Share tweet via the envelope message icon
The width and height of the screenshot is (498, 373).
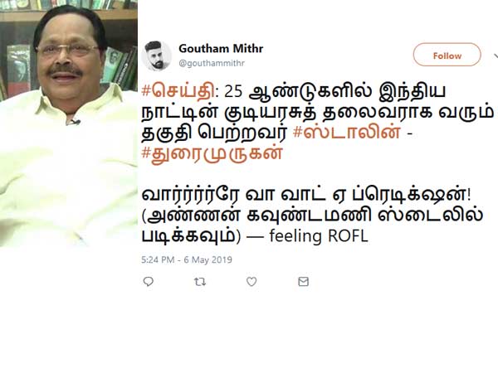[303, 281]
